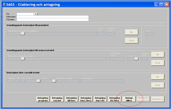Viewport: 171px width, 109px height.
Task: Open Antagning kurs, flera
Action: pos(86,99)
